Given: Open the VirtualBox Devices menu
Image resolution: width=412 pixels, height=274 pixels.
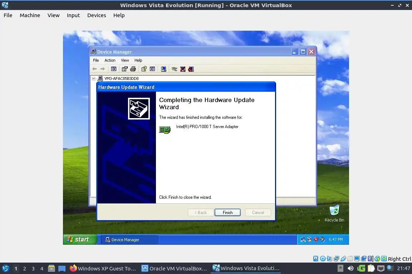Looking at the screenshot, I should pos(97,15).
